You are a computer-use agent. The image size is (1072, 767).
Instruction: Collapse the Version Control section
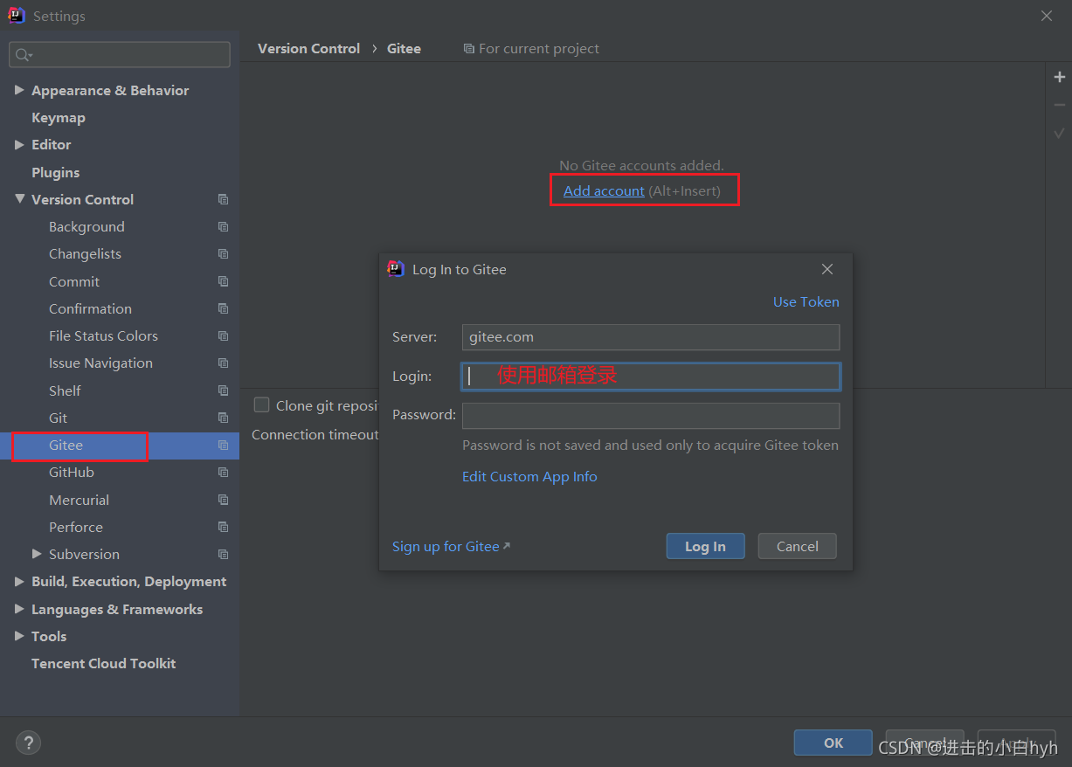(x=19, y=199)
